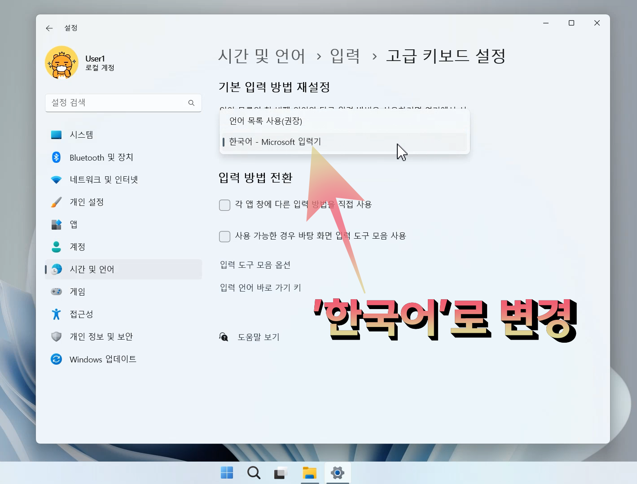Open the User1 profile avatar
Image resolution: width=637 pixels, height=484 pixels.
coord(62,63)
